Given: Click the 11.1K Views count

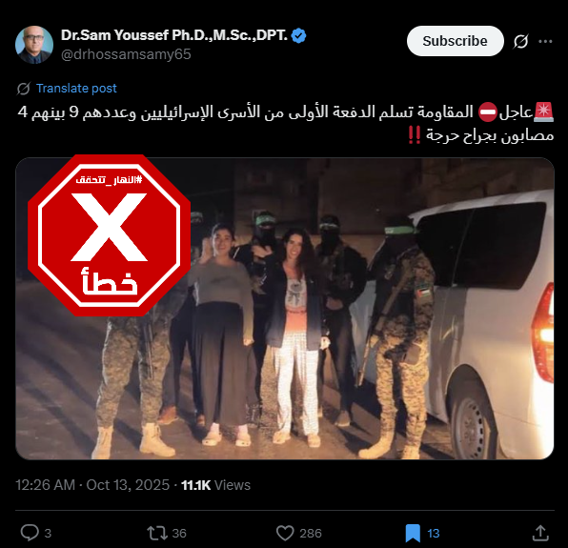Looking at the screenshot, I should [215, 485].
